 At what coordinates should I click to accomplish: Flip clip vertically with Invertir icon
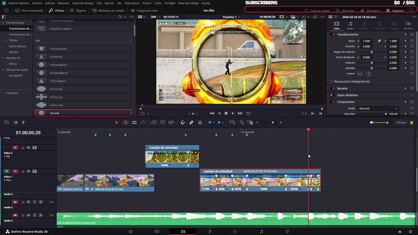click(x=368, y=74)
